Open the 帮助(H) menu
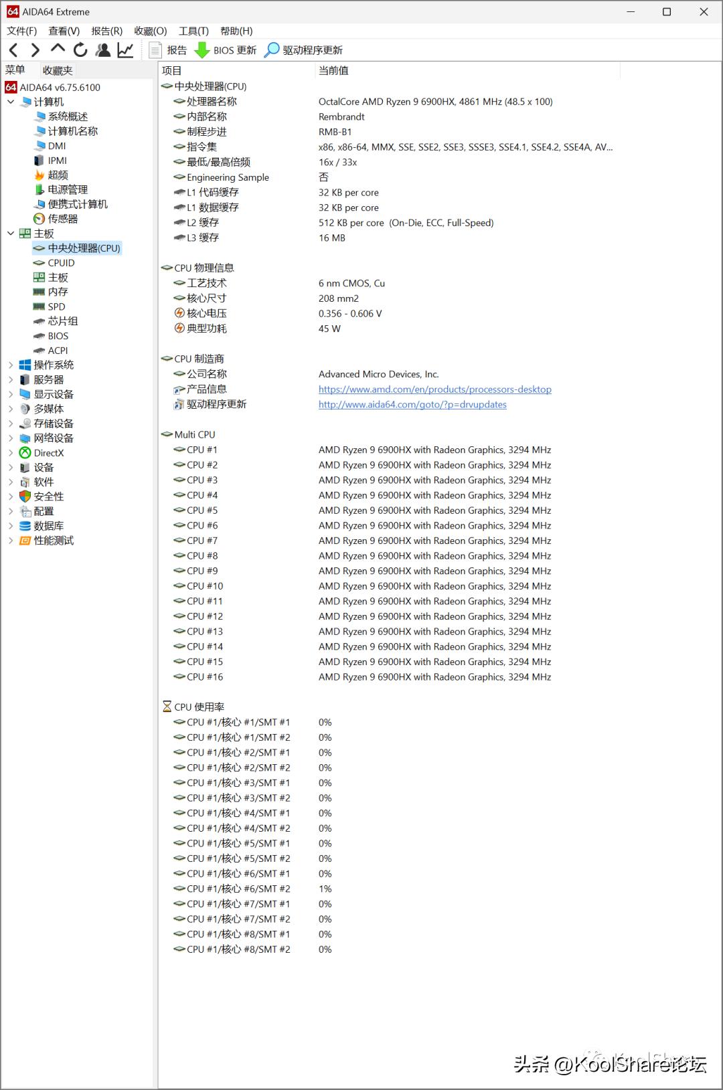Screen dimensions: 723x1090 (x=236, y=31)
